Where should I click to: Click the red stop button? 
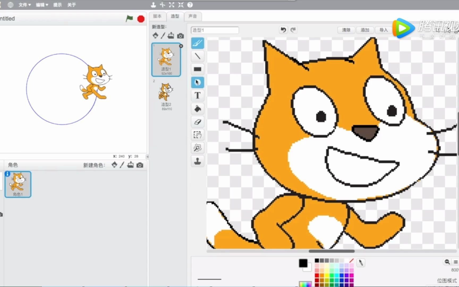coord(141,19)
